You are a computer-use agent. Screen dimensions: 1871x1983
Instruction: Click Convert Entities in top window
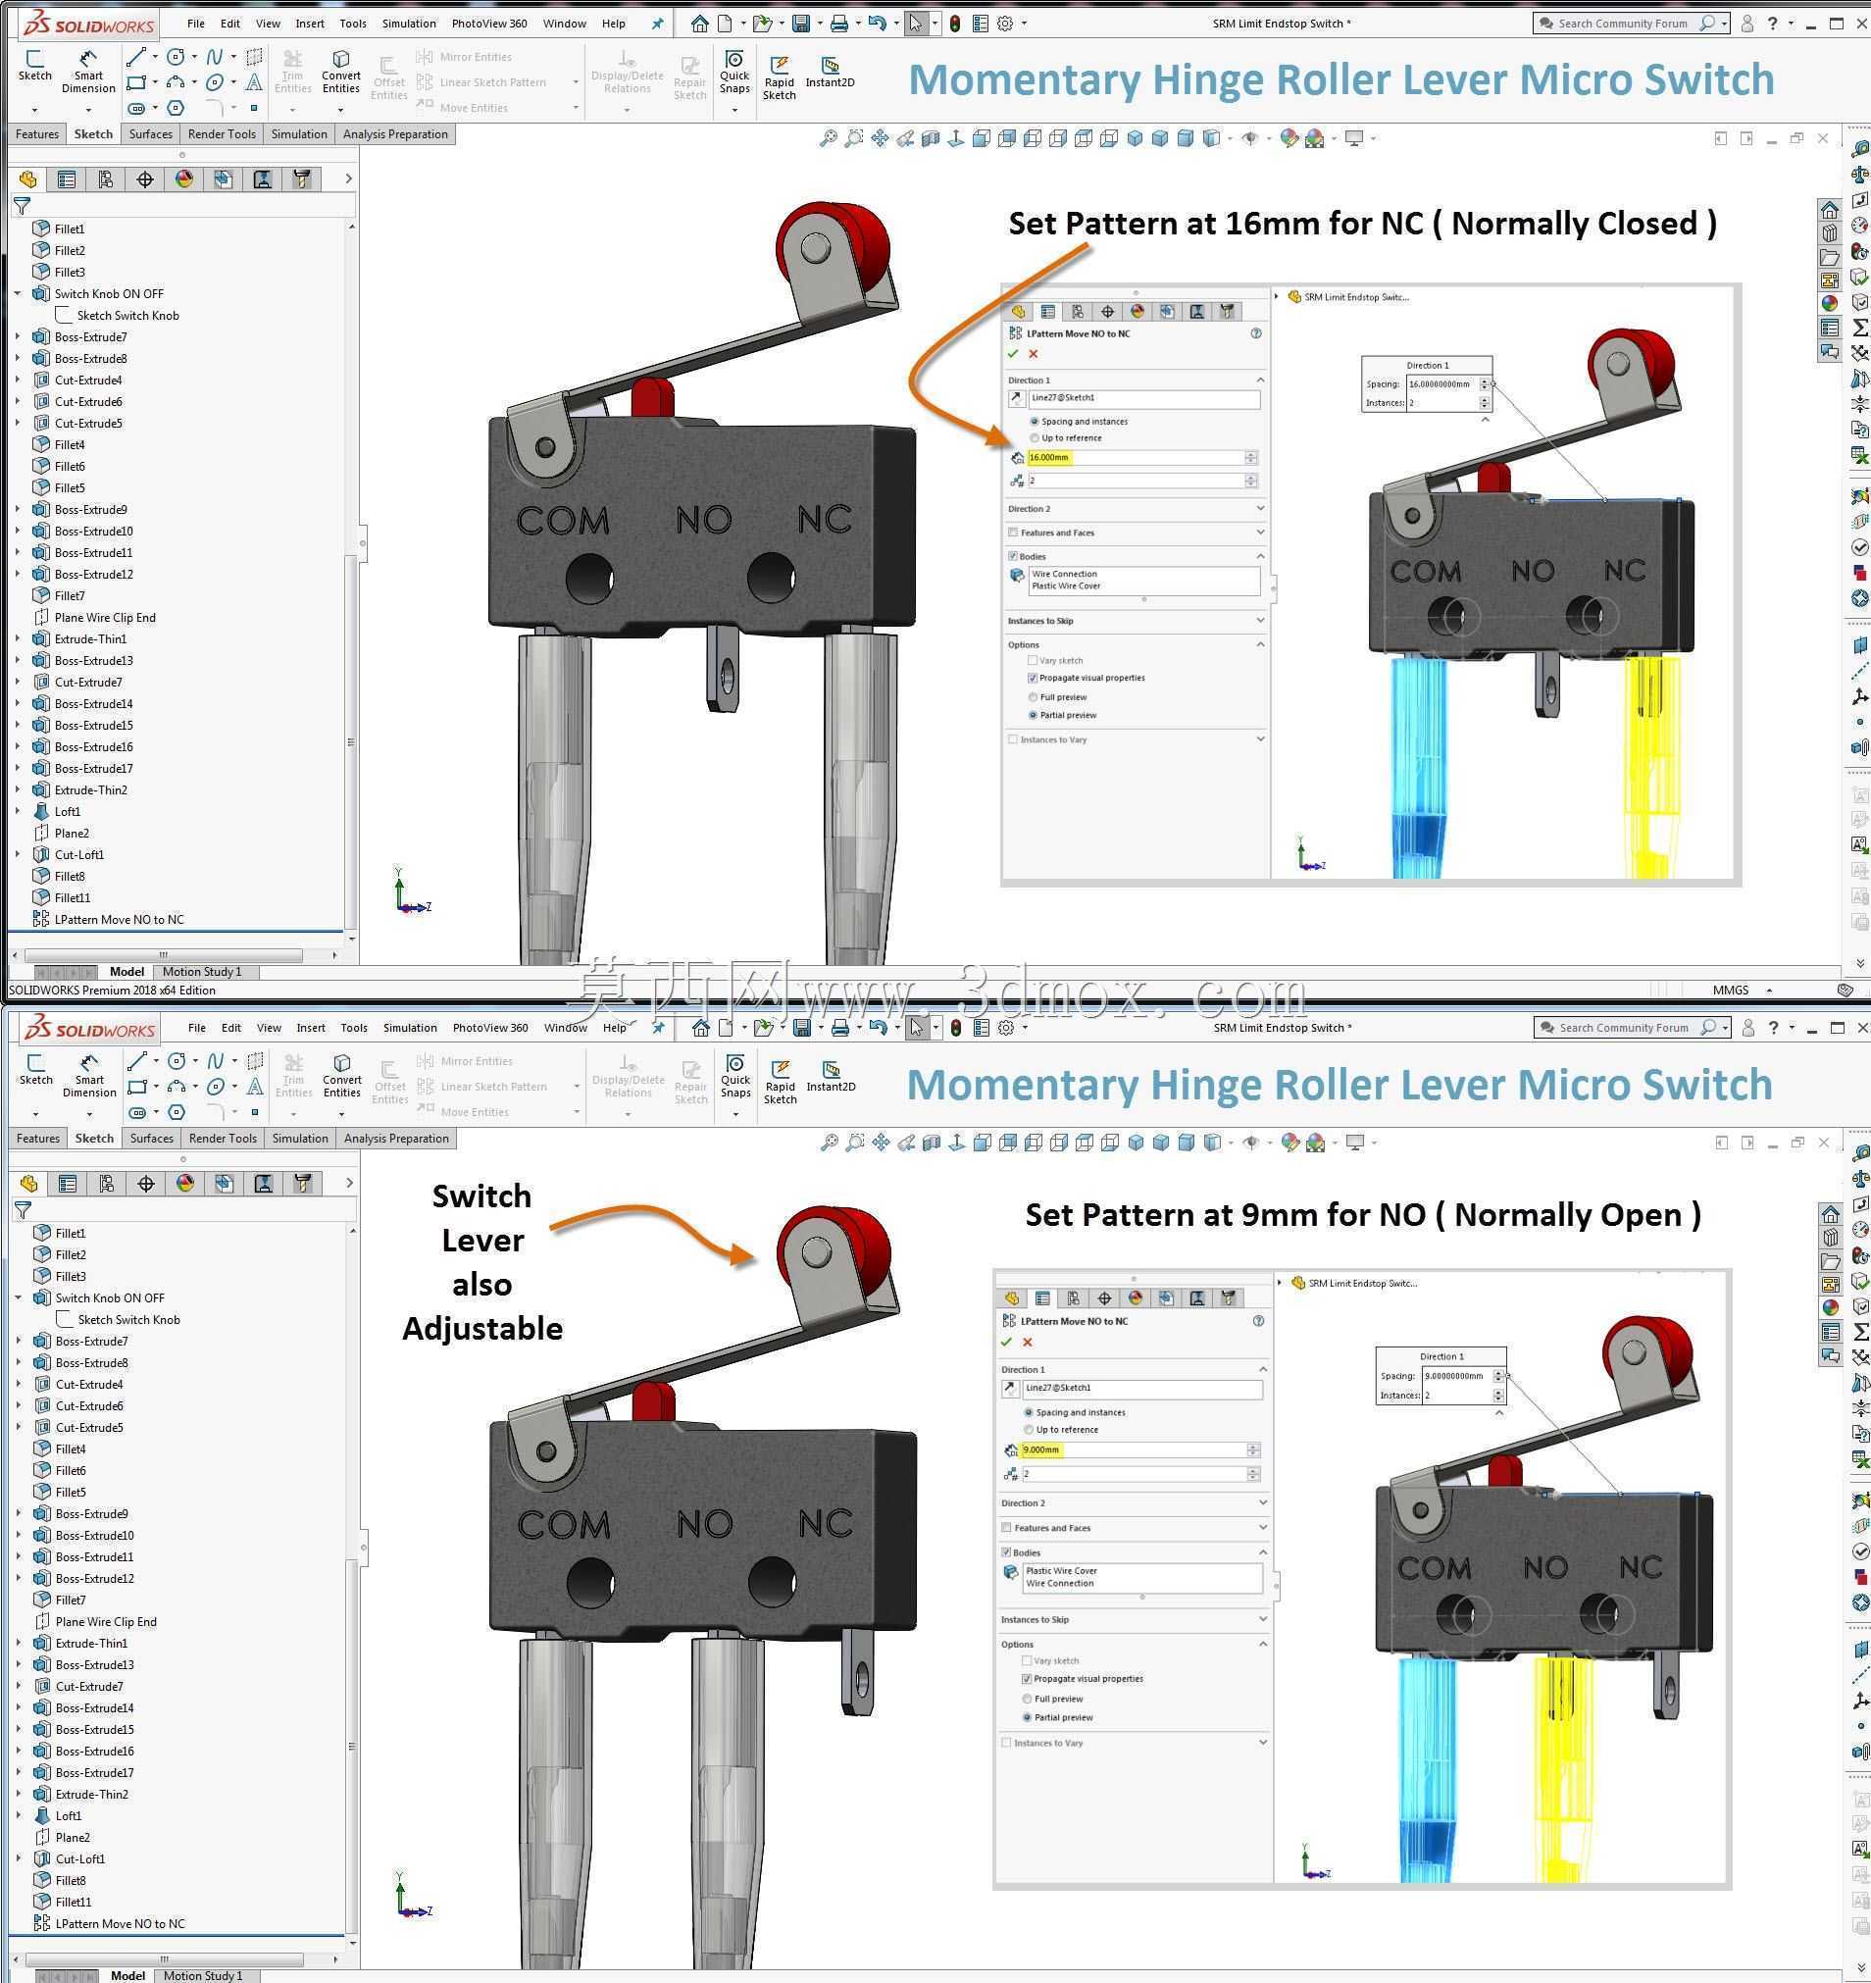pos(341,72)
